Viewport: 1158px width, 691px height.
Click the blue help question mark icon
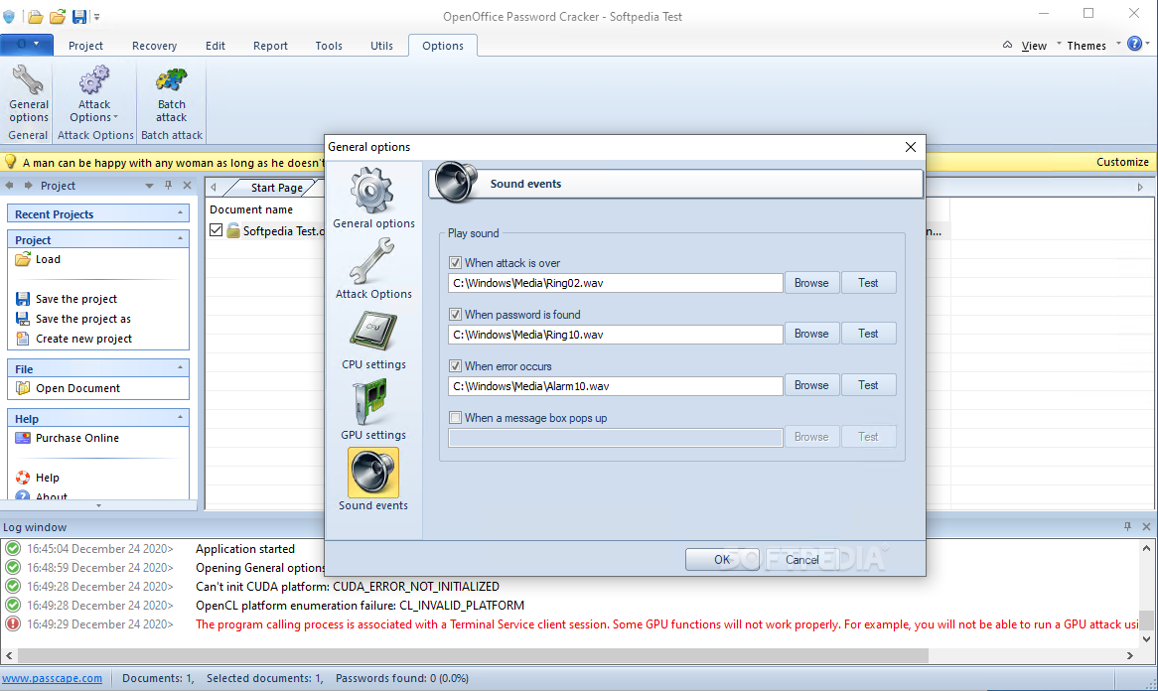1134,45
